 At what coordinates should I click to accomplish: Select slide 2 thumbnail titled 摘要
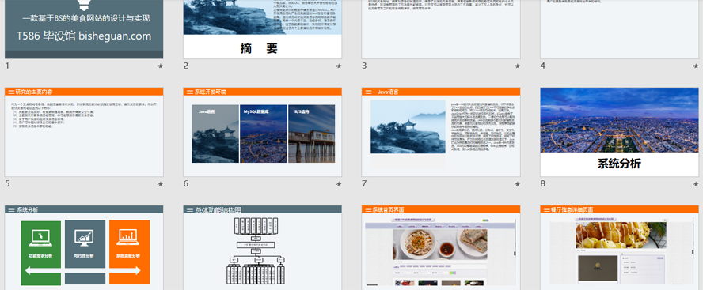tap(262, 29)
